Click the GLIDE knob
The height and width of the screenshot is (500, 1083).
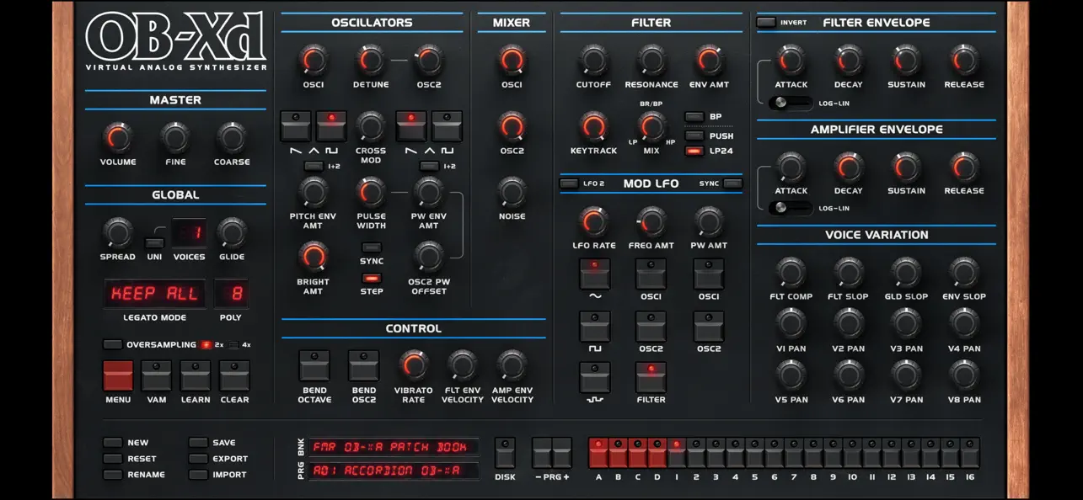point(231,232)
